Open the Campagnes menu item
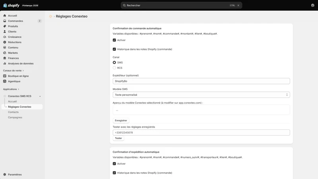The height and width of the screenshot is (179, 318). (15, 117)
